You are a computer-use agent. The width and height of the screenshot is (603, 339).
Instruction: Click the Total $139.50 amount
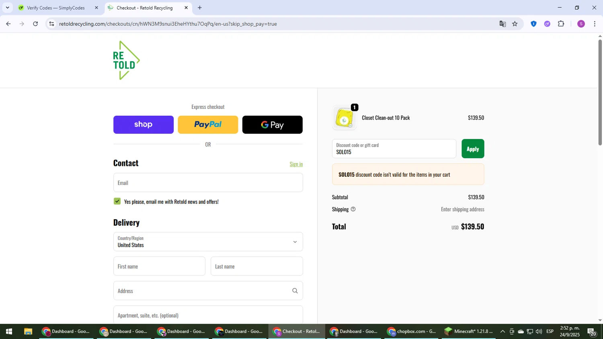click(x=472, y=227)
